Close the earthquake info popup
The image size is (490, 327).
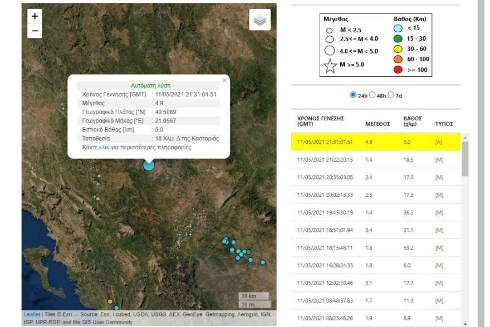pyautogui.click(x=224, y=80)
